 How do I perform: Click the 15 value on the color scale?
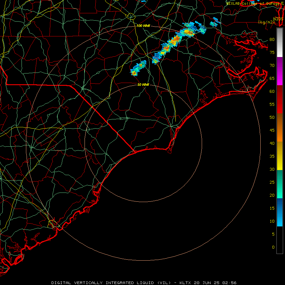pyautogui.click(x=272, y=208)
